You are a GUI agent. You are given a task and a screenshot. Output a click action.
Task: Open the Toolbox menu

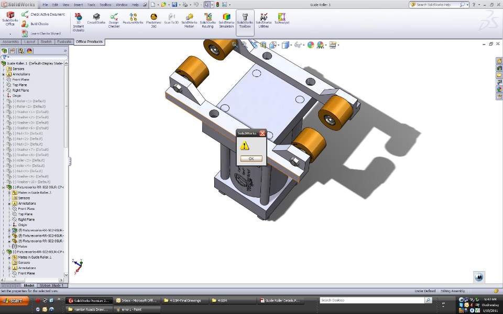tap(105, 5)
